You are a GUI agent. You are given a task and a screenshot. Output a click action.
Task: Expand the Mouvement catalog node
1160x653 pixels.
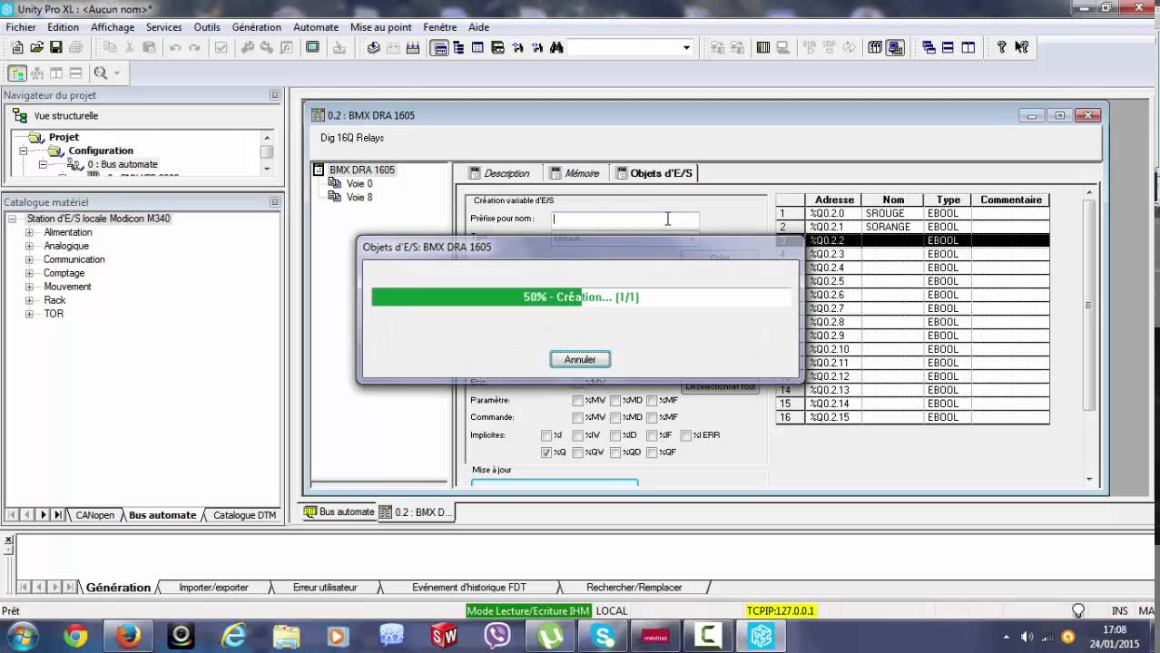[x=29, y=287]
